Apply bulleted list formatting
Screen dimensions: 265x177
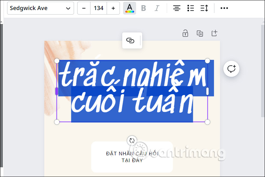tap(191, 8)
